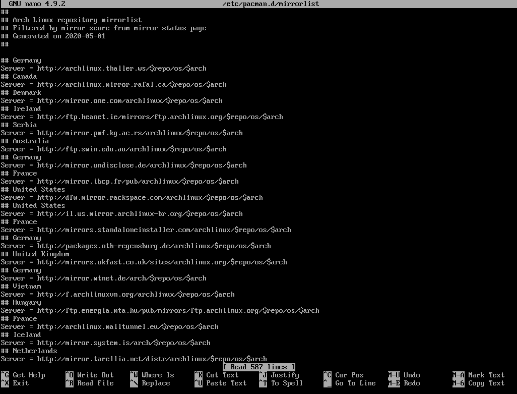
Task: Click the /etc/pacman.d/mirrorlist filename in title bar
Action: [x=271, y=4]
